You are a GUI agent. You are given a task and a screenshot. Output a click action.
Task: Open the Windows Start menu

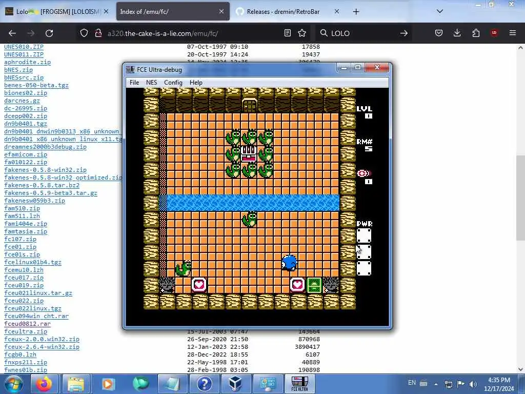click(x=14, y=384)
